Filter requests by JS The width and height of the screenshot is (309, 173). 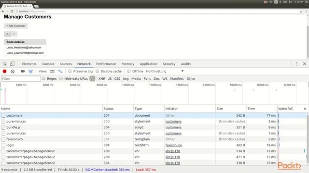click(x=110, y=79)
